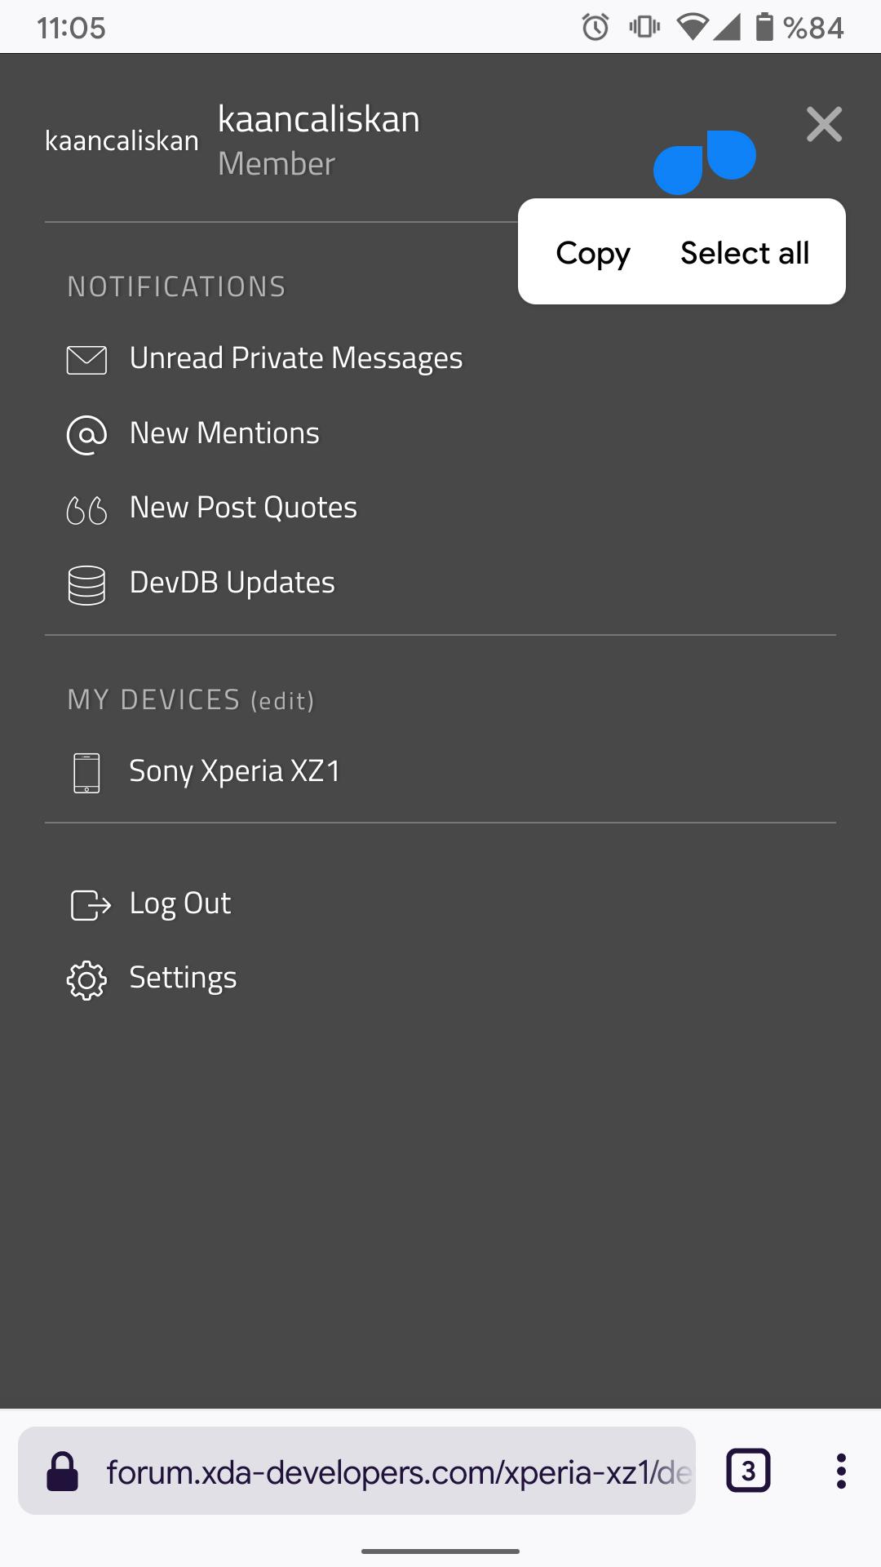Image resolution: width=881 pixels, height=1567 pixels.
Task: View New Mentions notifications
Action: tap(224, 433)
